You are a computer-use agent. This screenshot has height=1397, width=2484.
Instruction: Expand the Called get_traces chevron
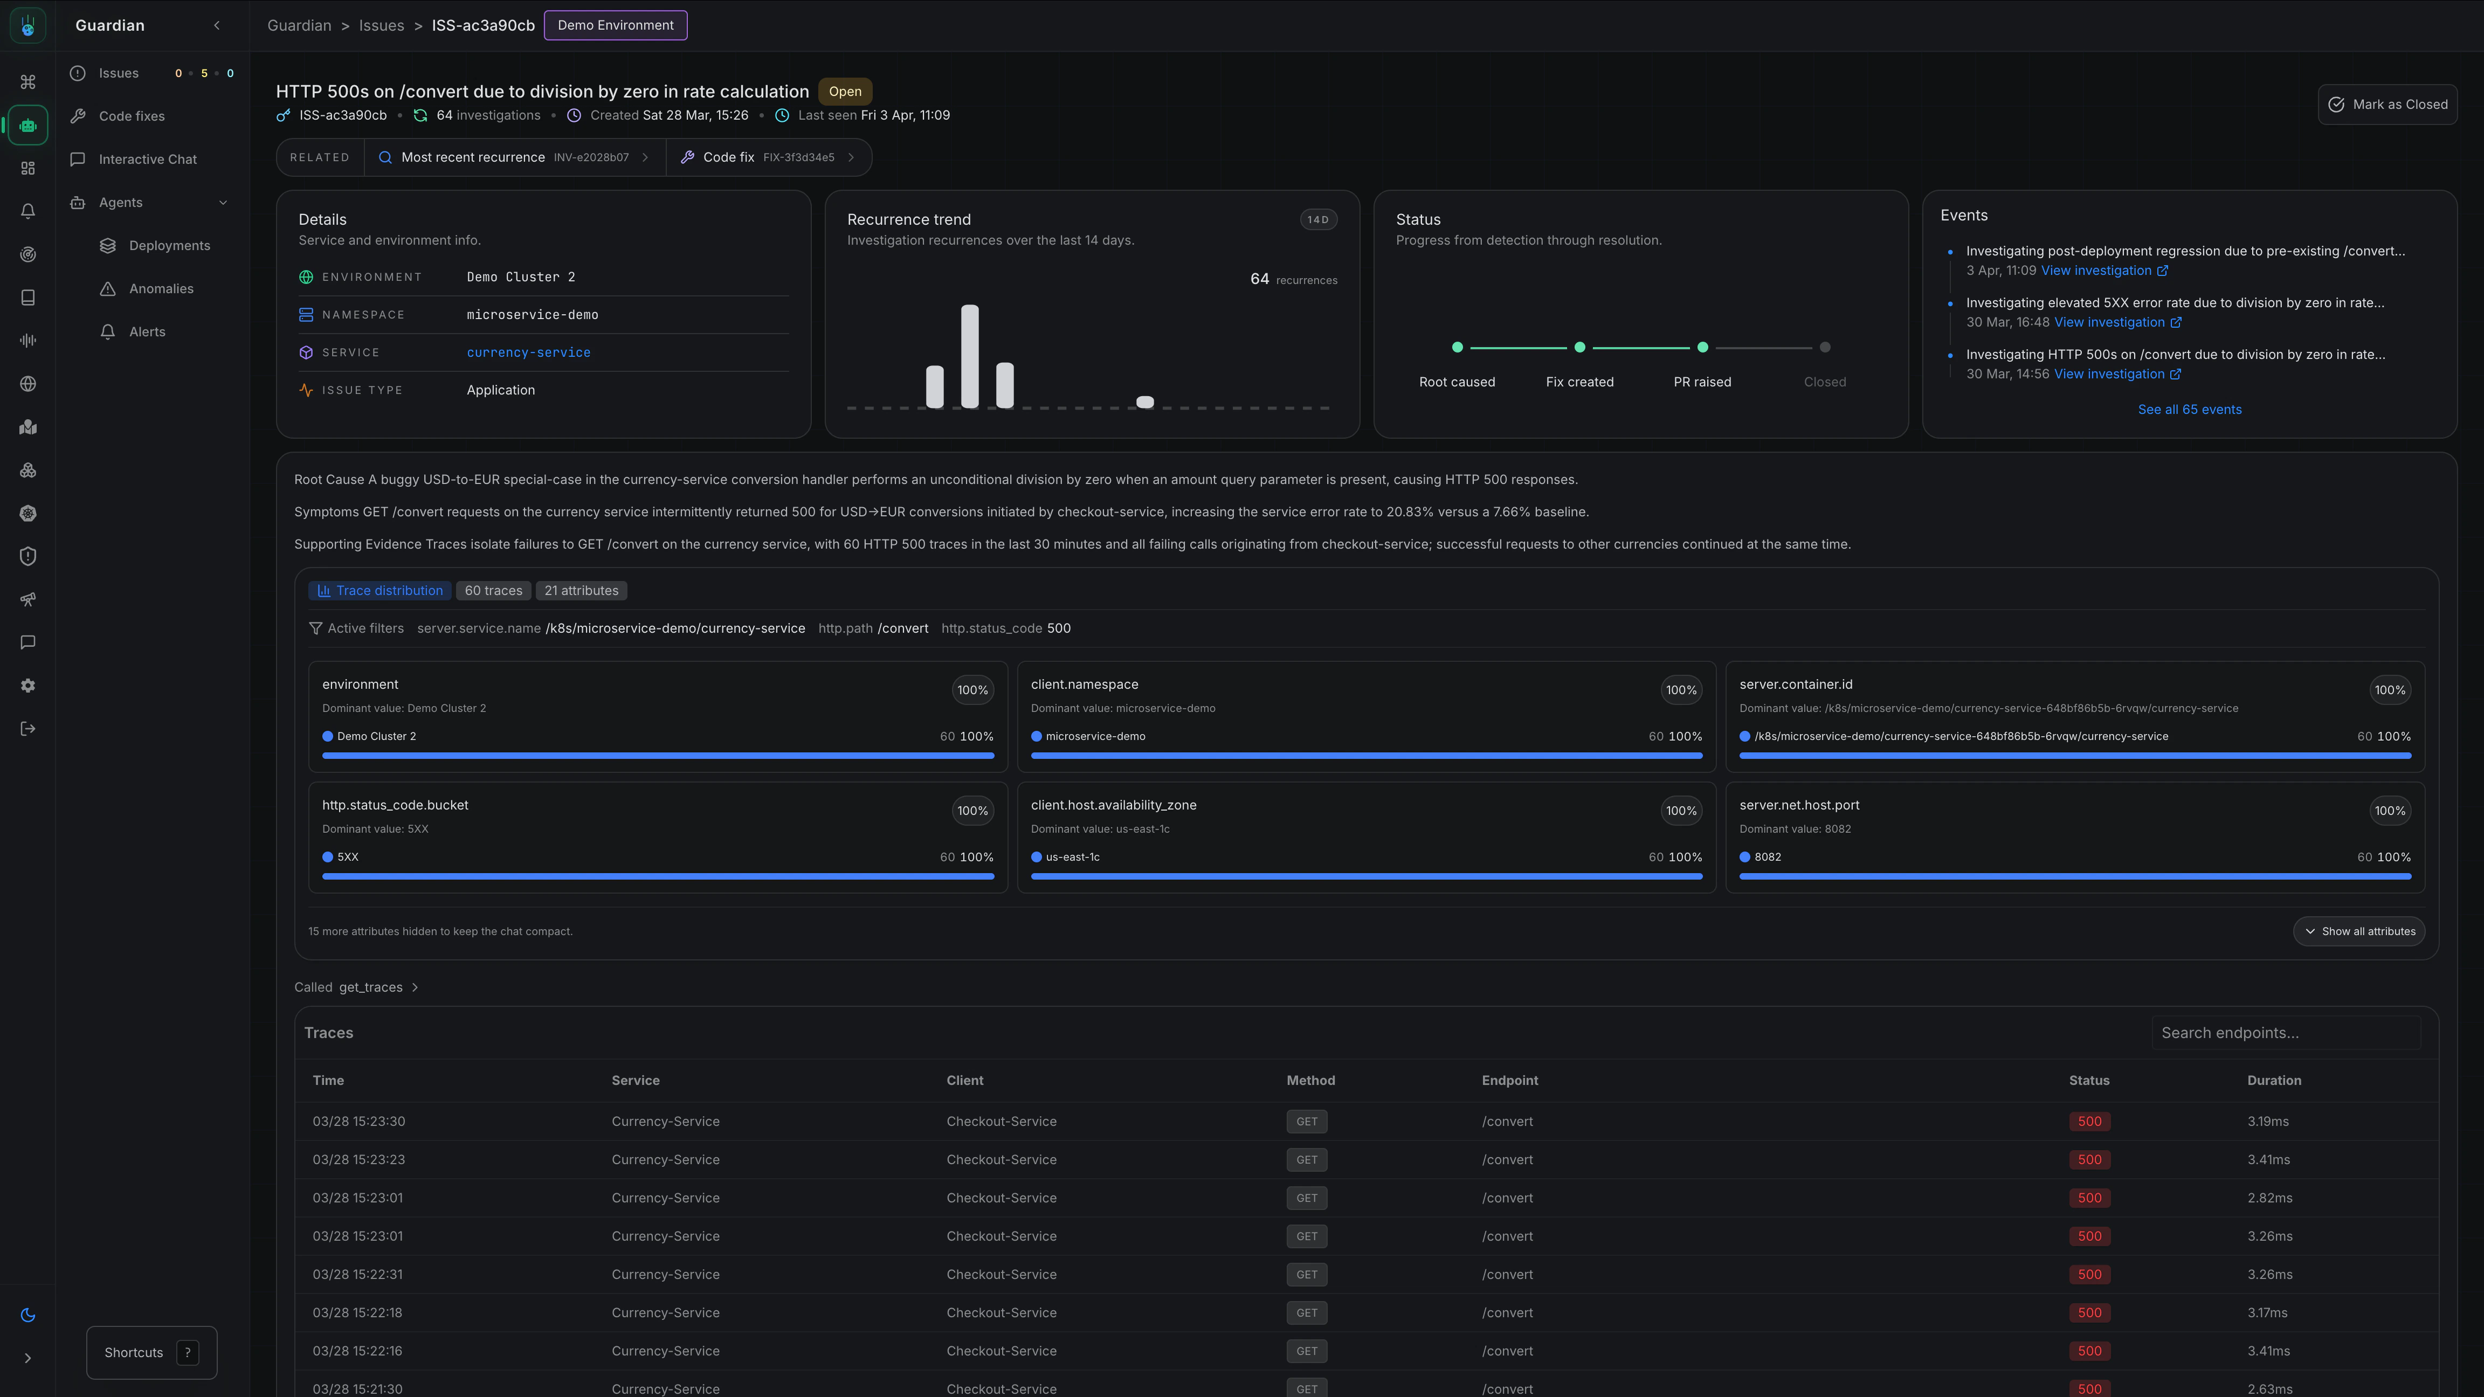pos(415,987)
